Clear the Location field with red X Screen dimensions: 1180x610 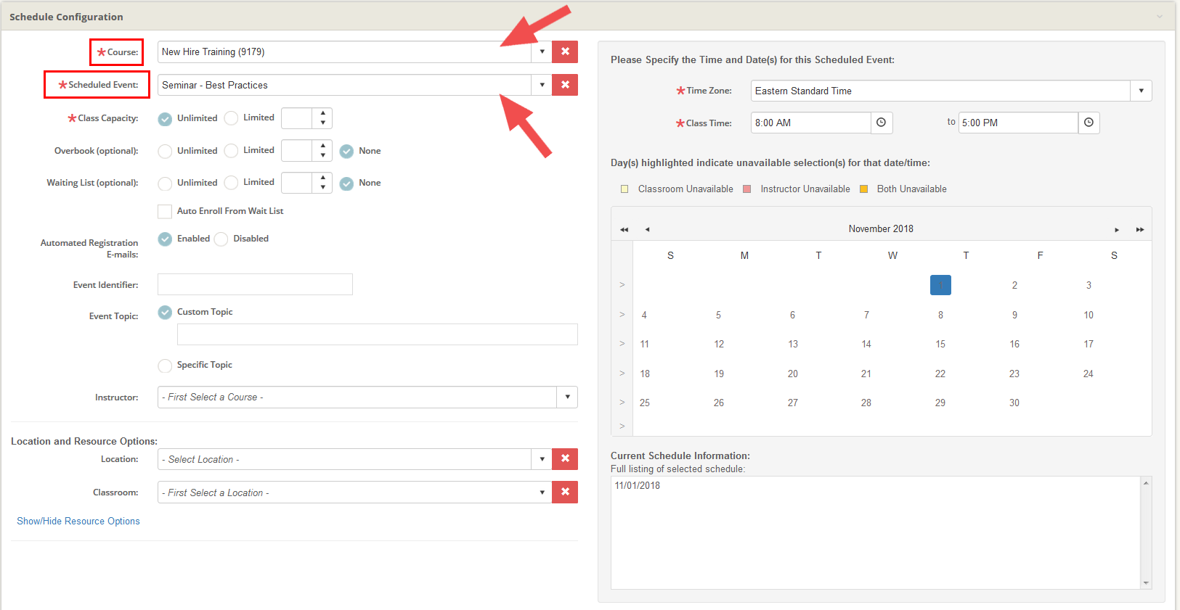tap(565, 459)
